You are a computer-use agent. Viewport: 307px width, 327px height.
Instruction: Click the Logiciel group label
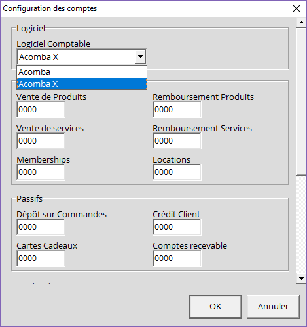coord(31,29)
